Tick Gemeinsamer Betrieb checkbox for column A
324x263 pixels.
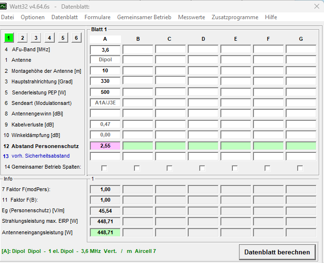point(104,168)
